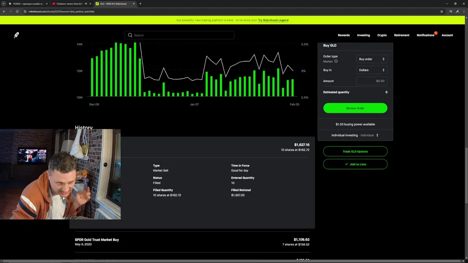Click the vertical page scrollbar thumb
This screenshot has width=468, height=263.
[466, 175]
